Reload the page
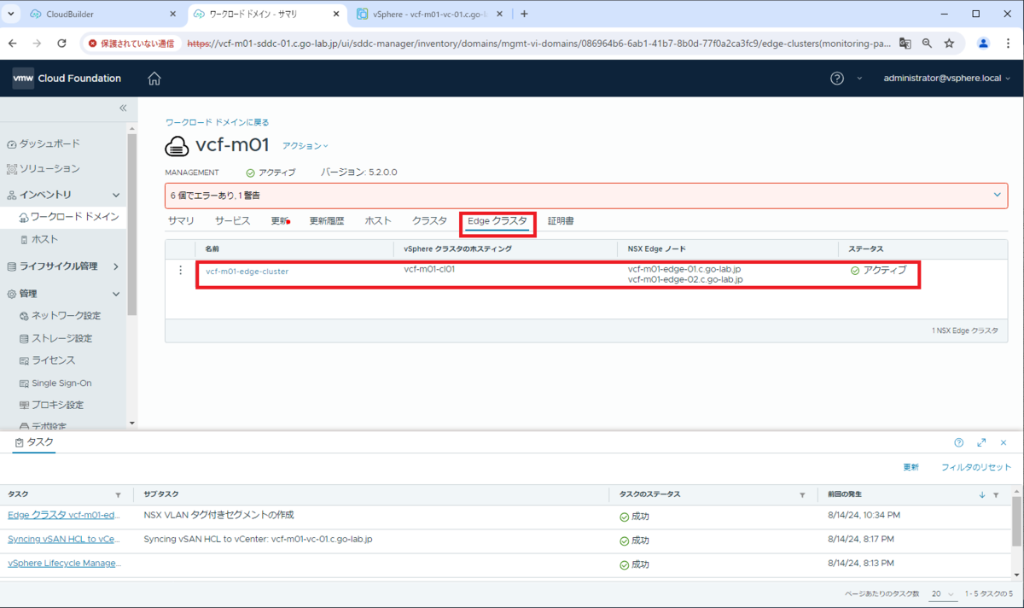This screenshot has height=608, width=1024. 61,44
